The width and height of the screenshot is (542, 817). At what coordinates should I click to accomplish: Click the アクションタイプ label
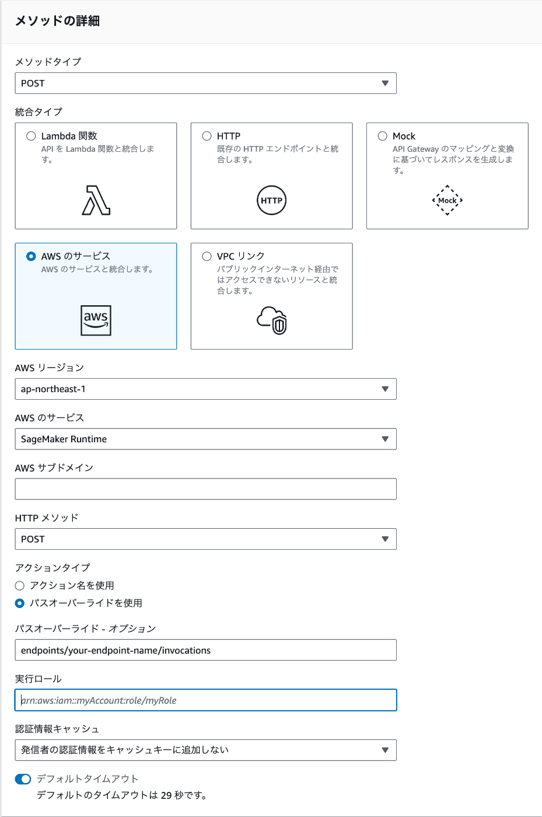tap(53, 567)
